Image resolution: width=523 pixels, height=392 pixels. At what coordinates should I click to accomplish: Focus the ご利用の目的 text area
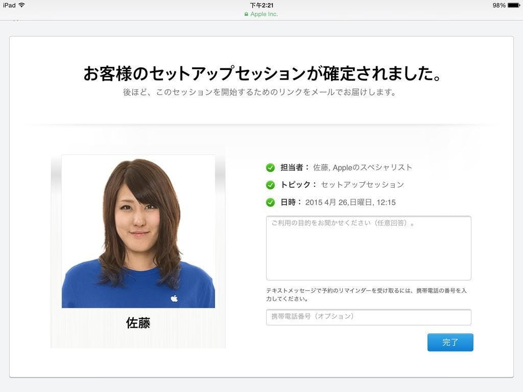[x=368, y=248]
